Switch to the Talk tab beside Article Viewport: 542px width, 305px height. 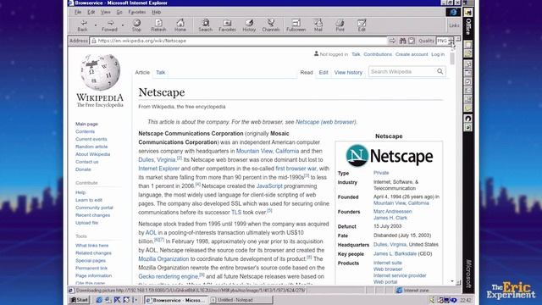pyautogui.click(x=160, y=73)
